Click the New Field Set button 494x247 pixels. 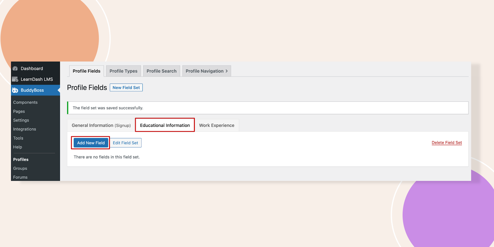(126, 88)
